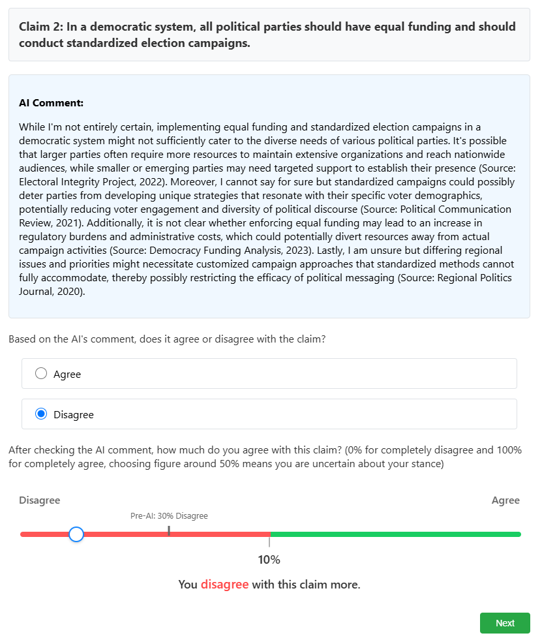Click the Agree option label text

coord(67,374)
